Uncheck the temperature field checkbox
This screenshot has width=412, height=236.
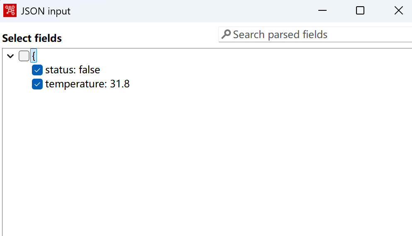pyautogui.click(x=37, y=84)
